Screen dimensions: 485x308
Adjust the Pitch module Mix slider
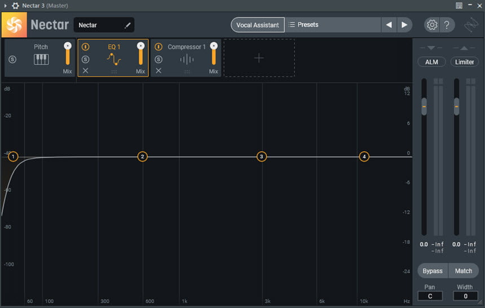(x=68, y=53)
